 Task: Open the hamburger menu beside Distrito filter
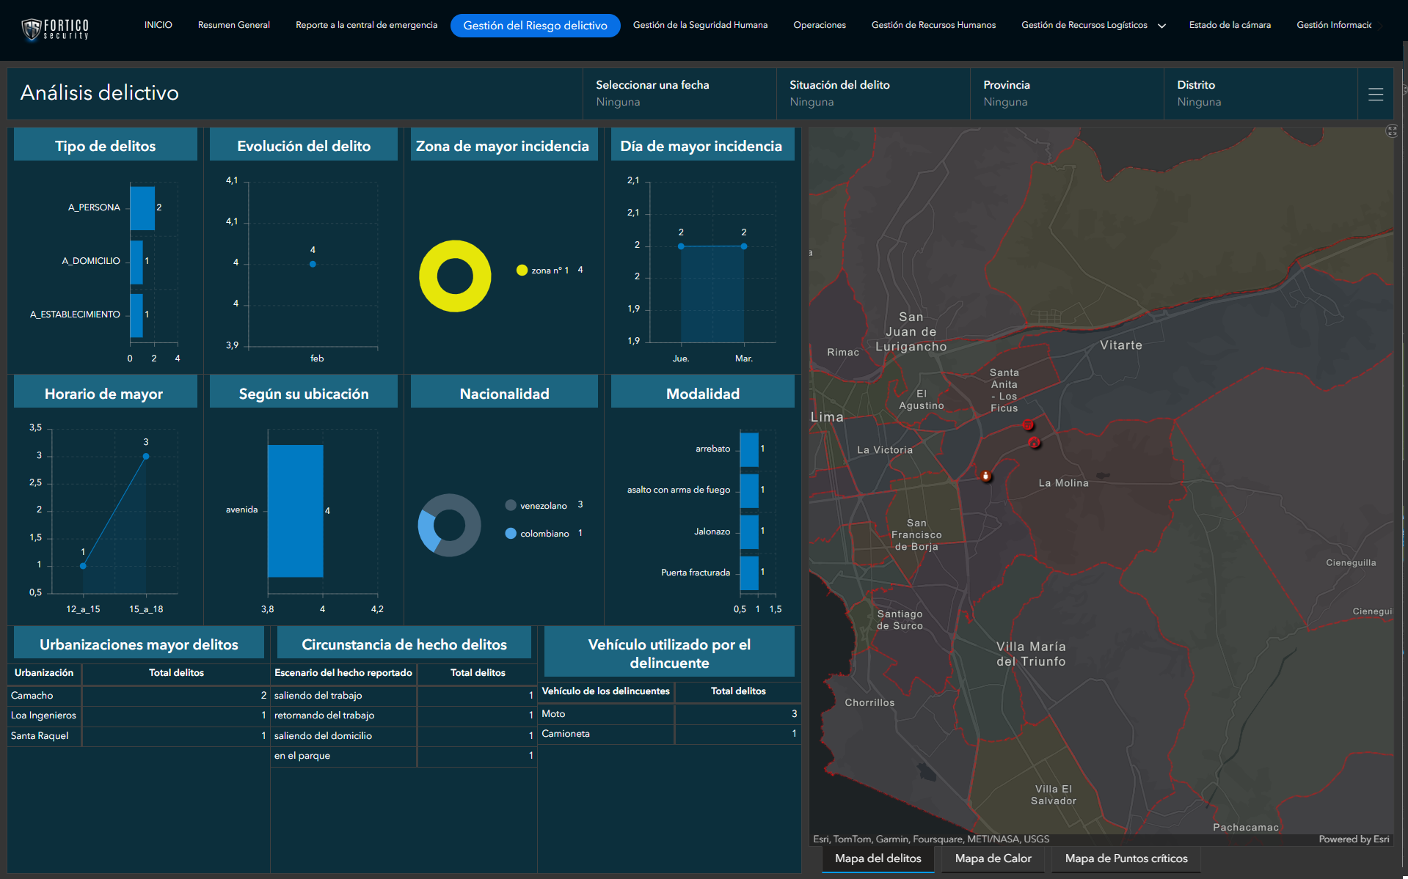(1376, 94)
